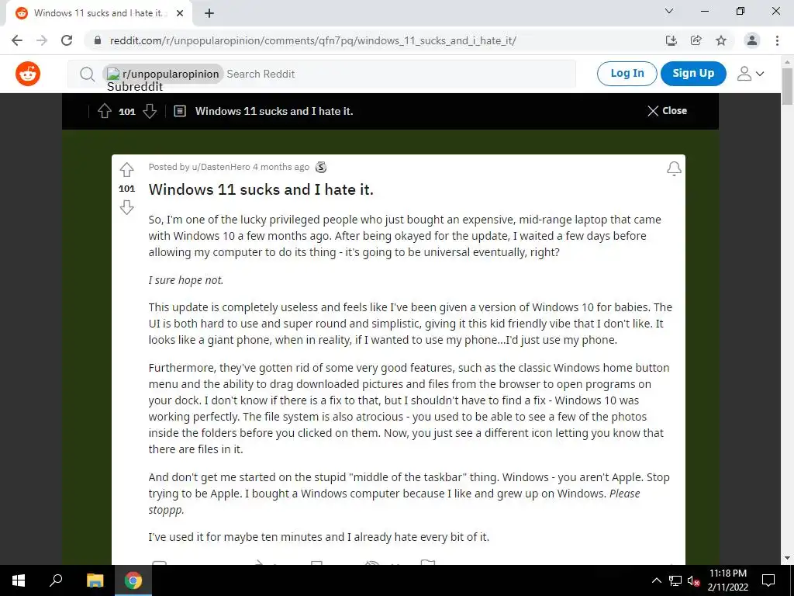The width and height of the screenshot is (794, 596).
Task: Open File Explorer from the taskbar
Action: [95, 580]
